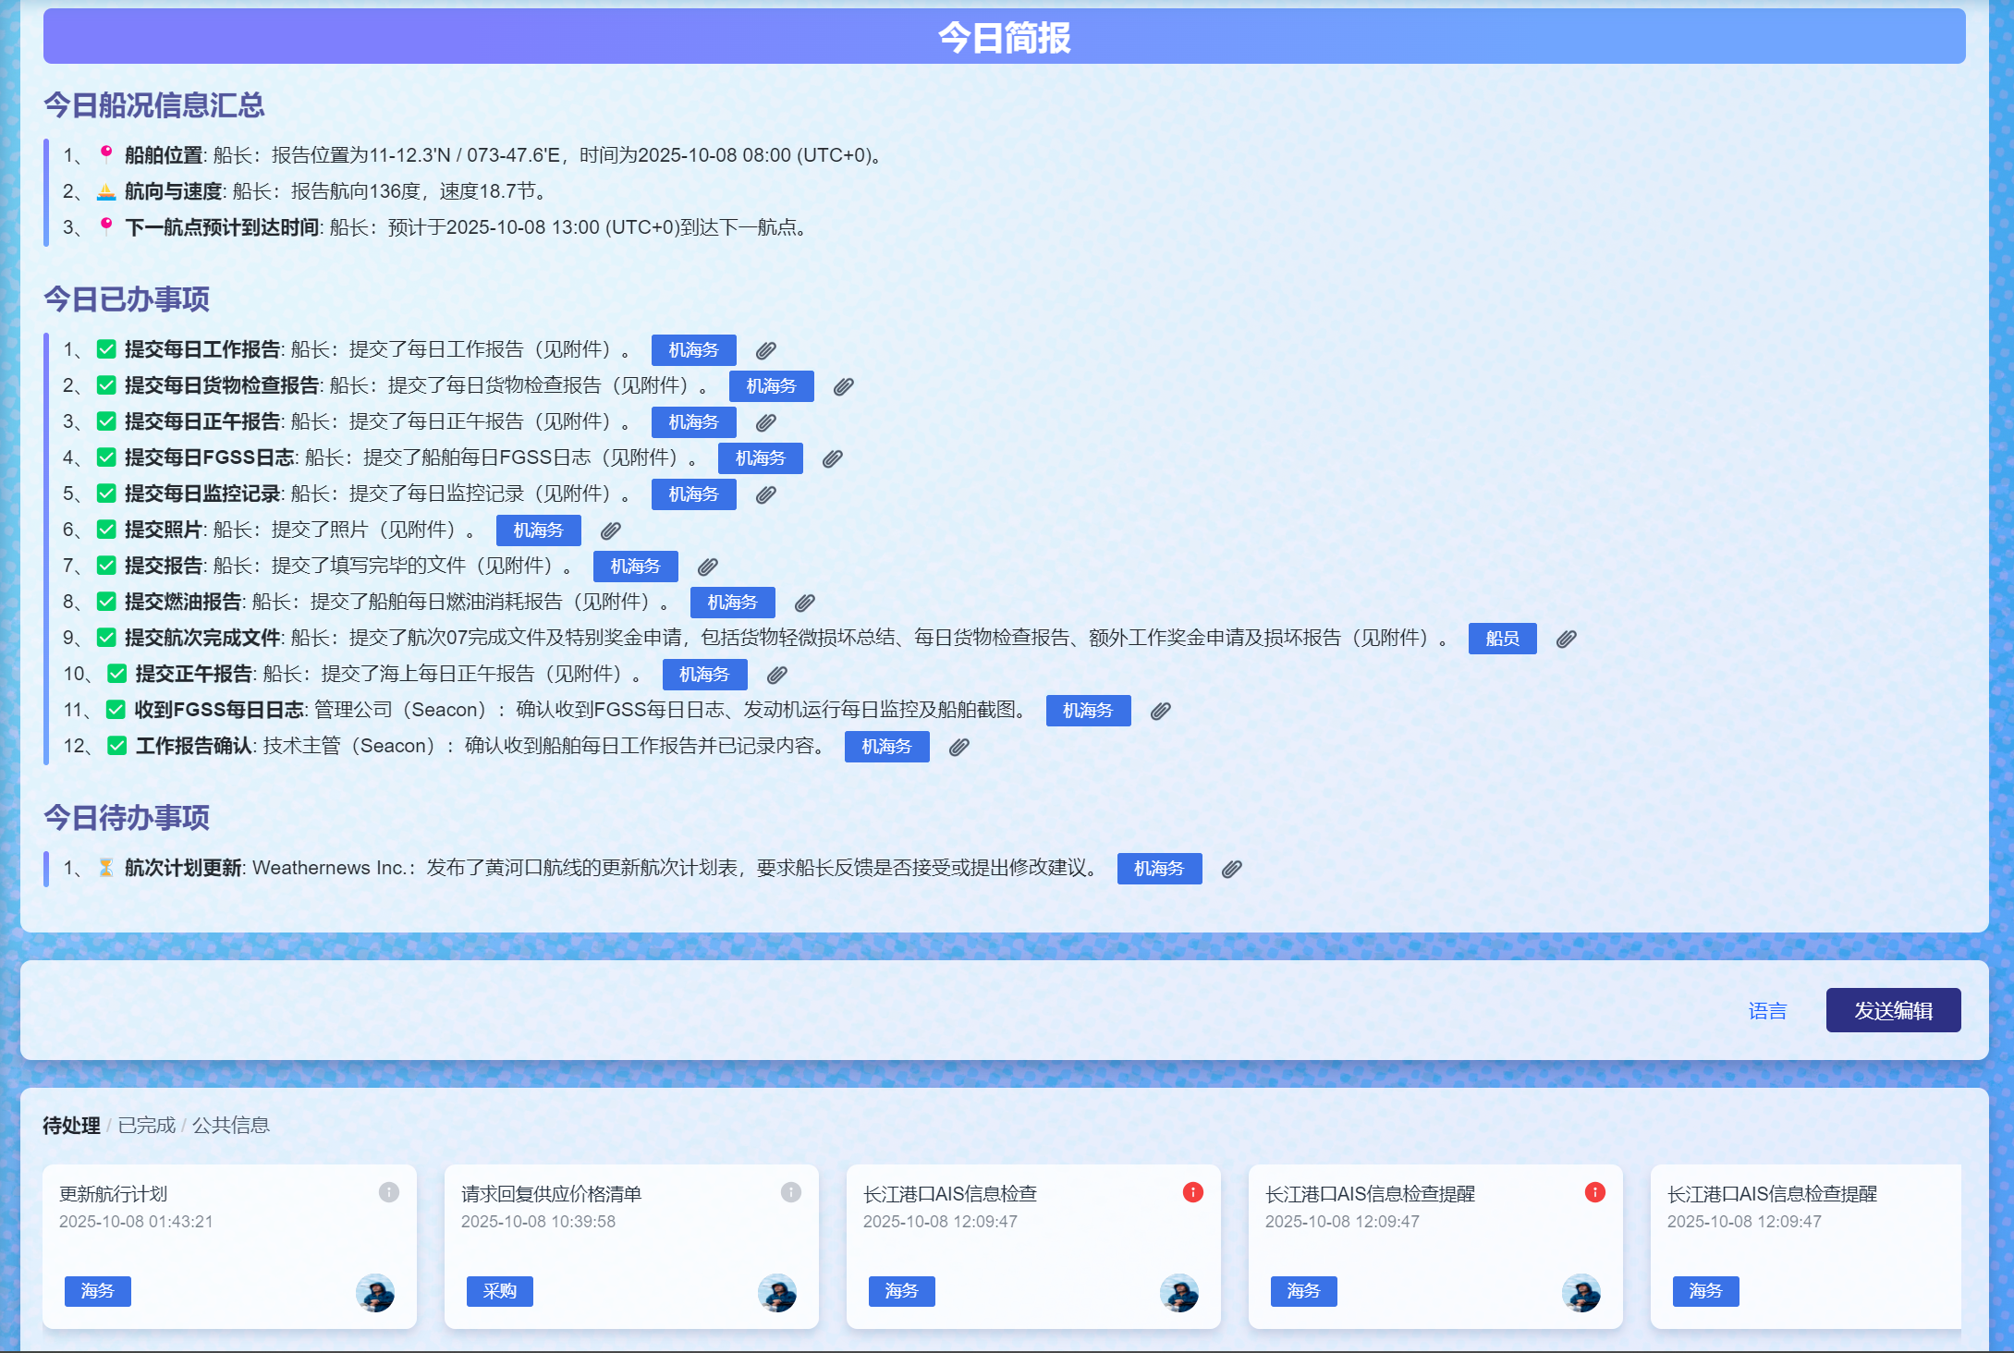
Task: Click gray info icon on 请求回复供应价格清单 card
Action: [790, 1192]
